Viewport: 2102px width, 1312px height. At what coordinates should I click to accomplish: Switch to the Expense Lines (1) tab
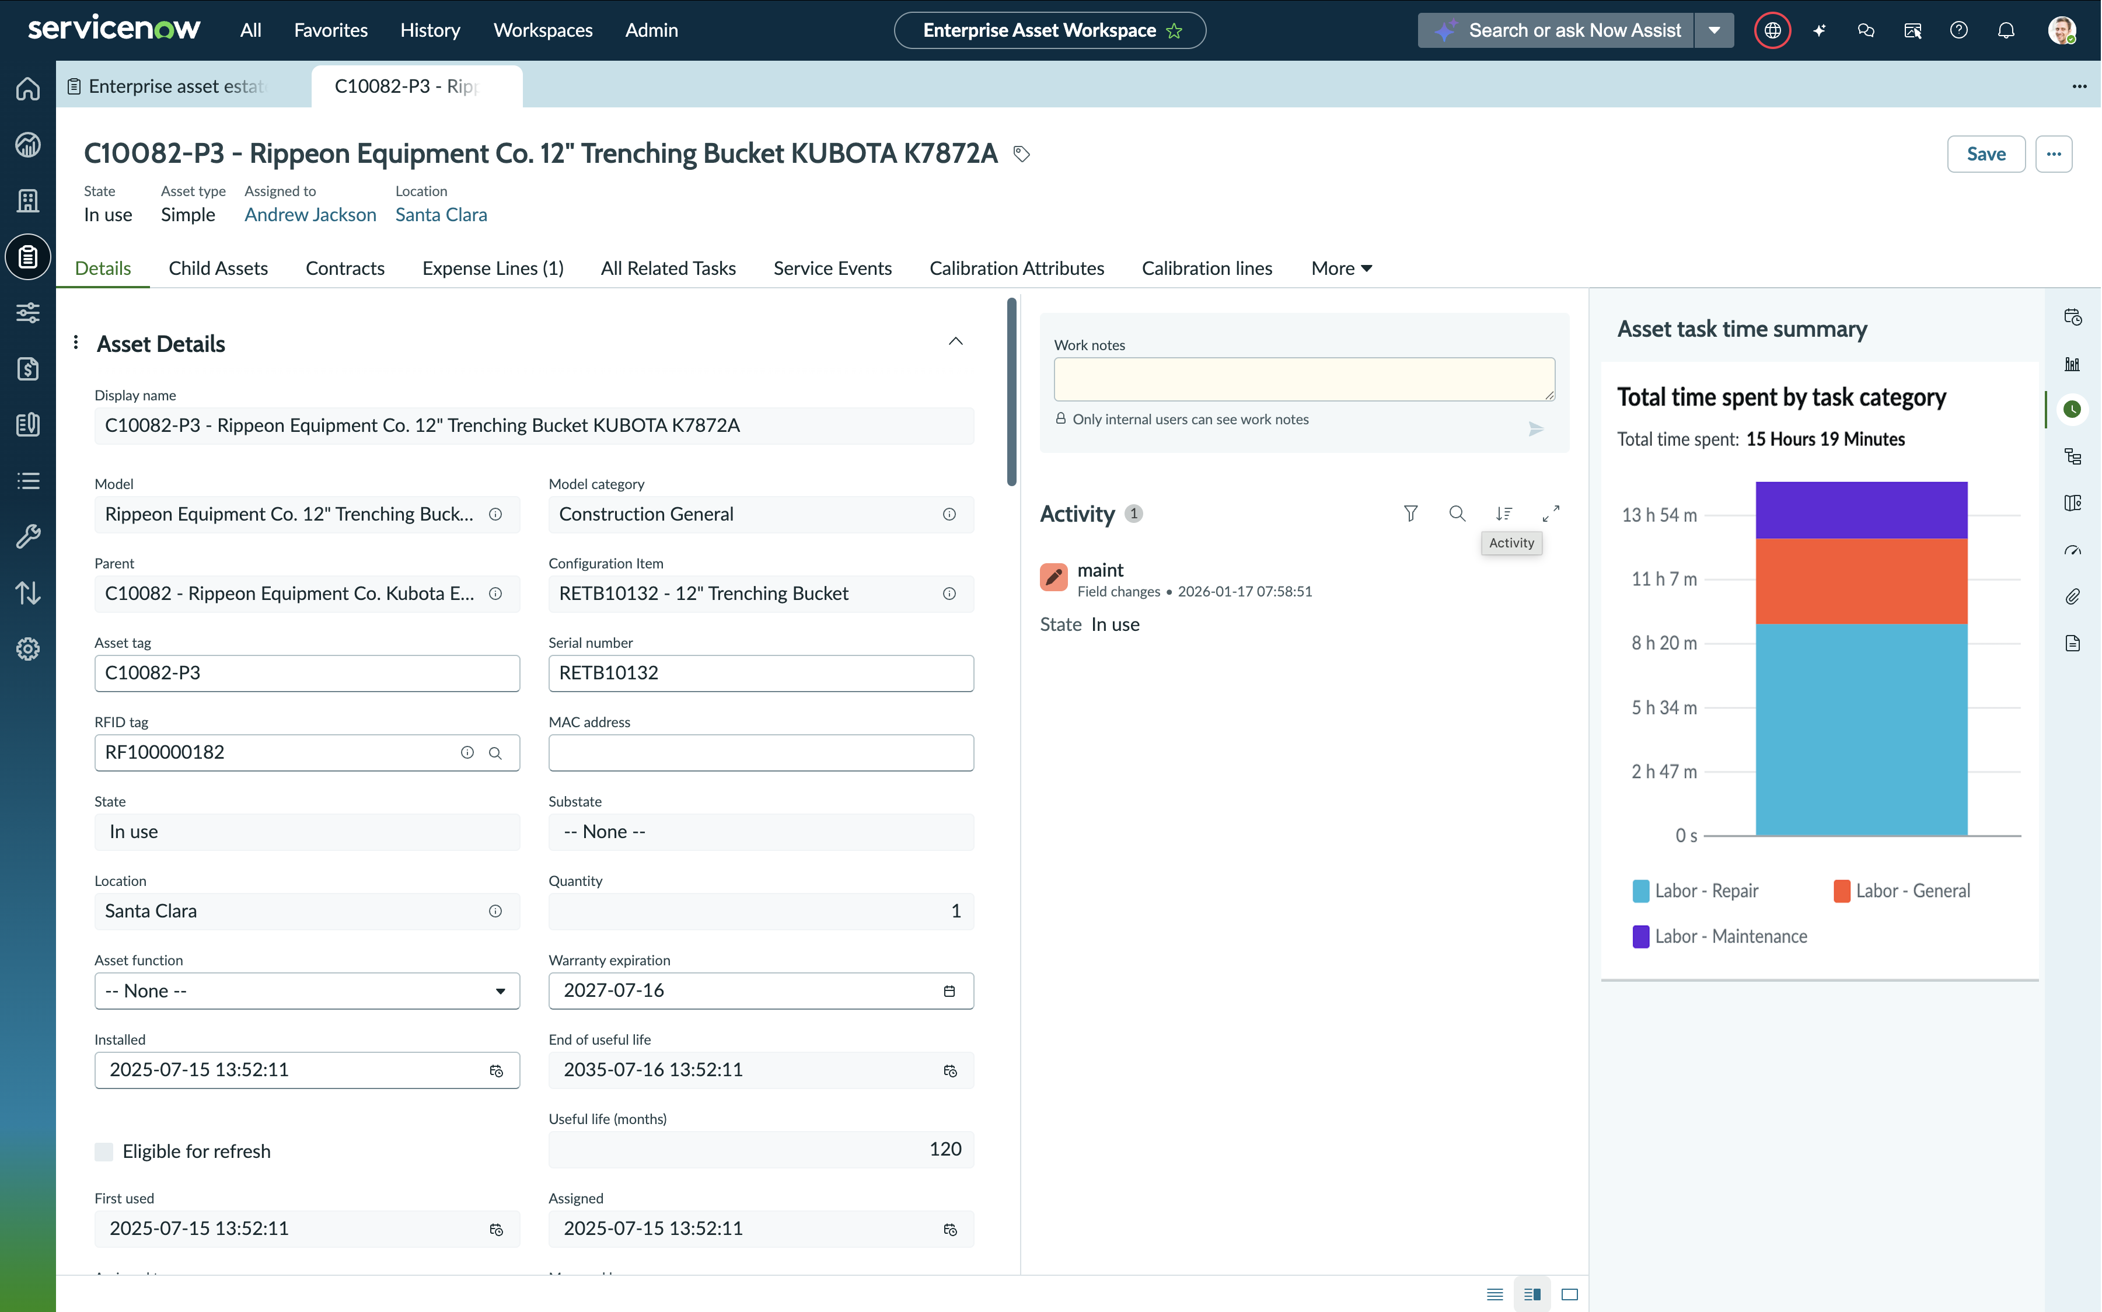click(493, 268)
